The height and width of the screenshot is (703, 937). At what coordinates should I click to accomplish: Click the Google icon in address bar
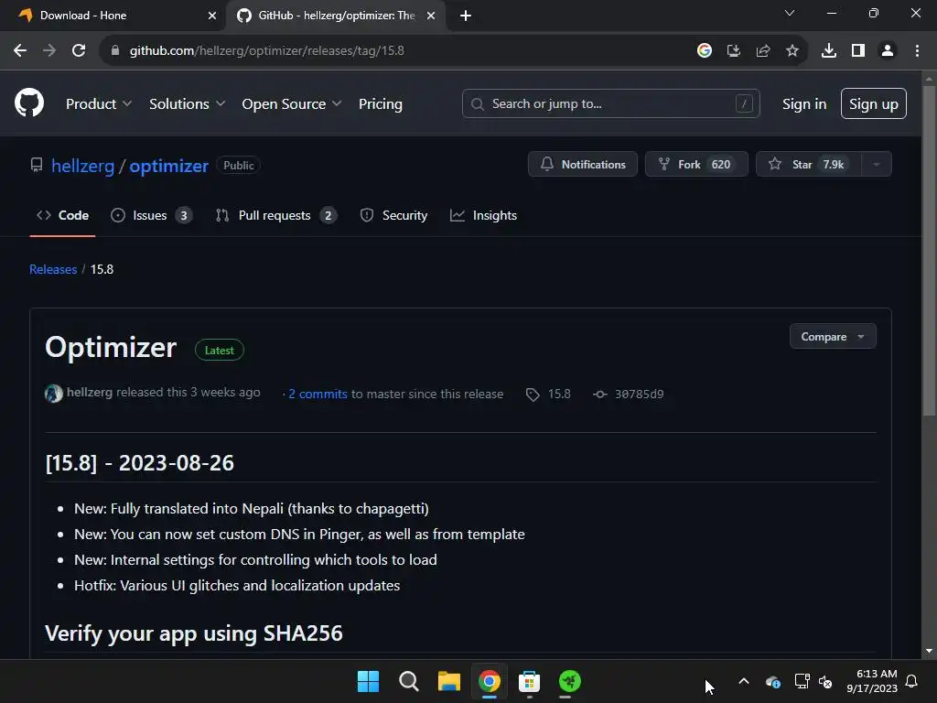point(705,51)
